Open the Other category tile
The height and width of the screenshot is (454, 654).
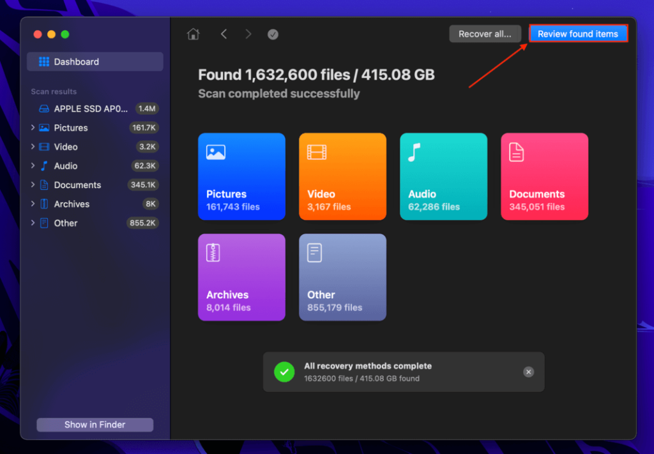point(342,277)
